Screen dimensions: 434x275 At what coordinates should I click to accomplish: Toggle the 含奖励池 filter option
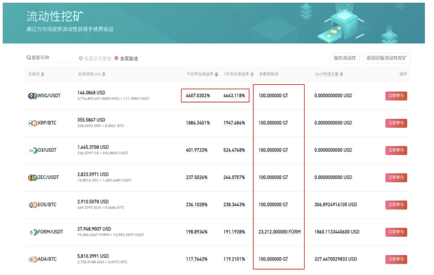click(116, 58)
